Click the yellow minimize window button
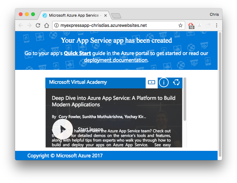Viewport: 237px width, 183px height. (x=27, y=14)
